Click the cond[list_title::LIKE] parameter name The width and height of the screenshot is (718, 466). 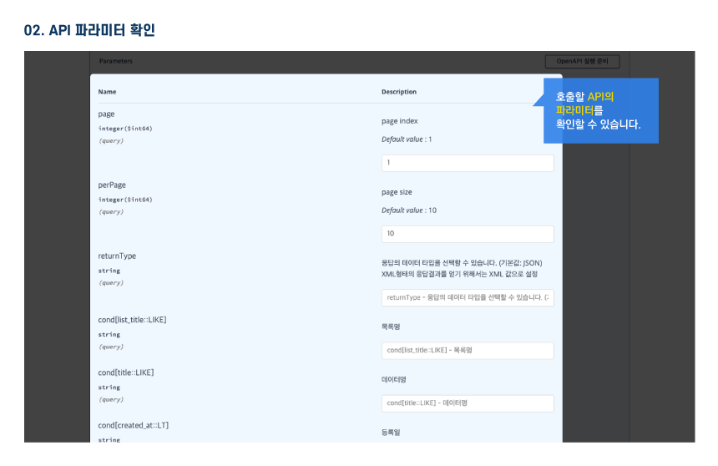tap(132, 320)
